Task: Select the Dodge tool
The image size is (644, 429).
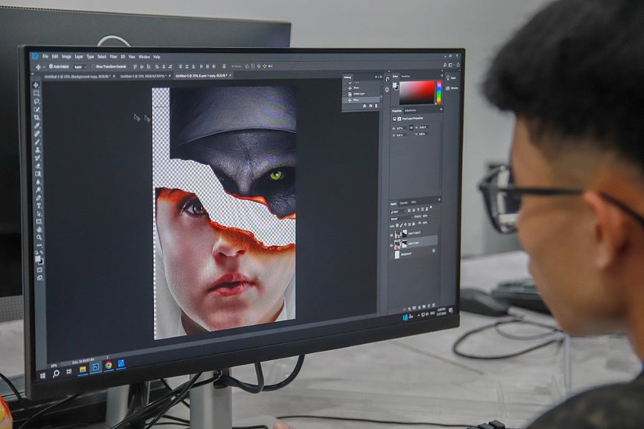Action: pyautogui.click(x=38, y=190)
